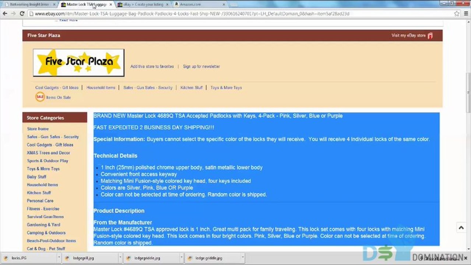Image resolution: width=471 pixels, height=265 pixels.
Task: Click 'From the Manufacturer' heading text
Action: tap(123, 223)
